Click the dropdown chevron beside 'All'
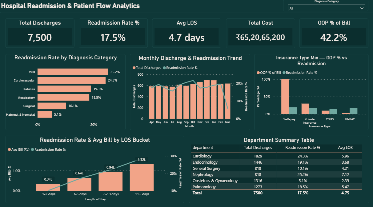This screenshot has width=373, height=207. click(x=362, y=9)
